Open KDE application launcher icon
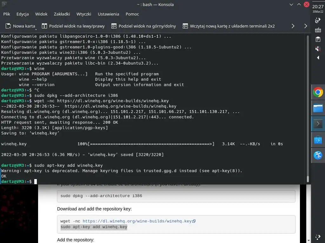The width and height of the screenshot is (325, 243). coord(318,155)
